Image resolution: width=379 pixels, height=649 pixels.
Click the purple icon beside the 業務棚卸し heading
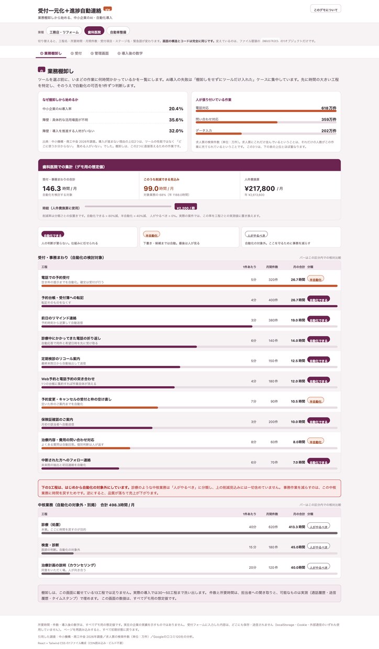[x=41, y=70]
